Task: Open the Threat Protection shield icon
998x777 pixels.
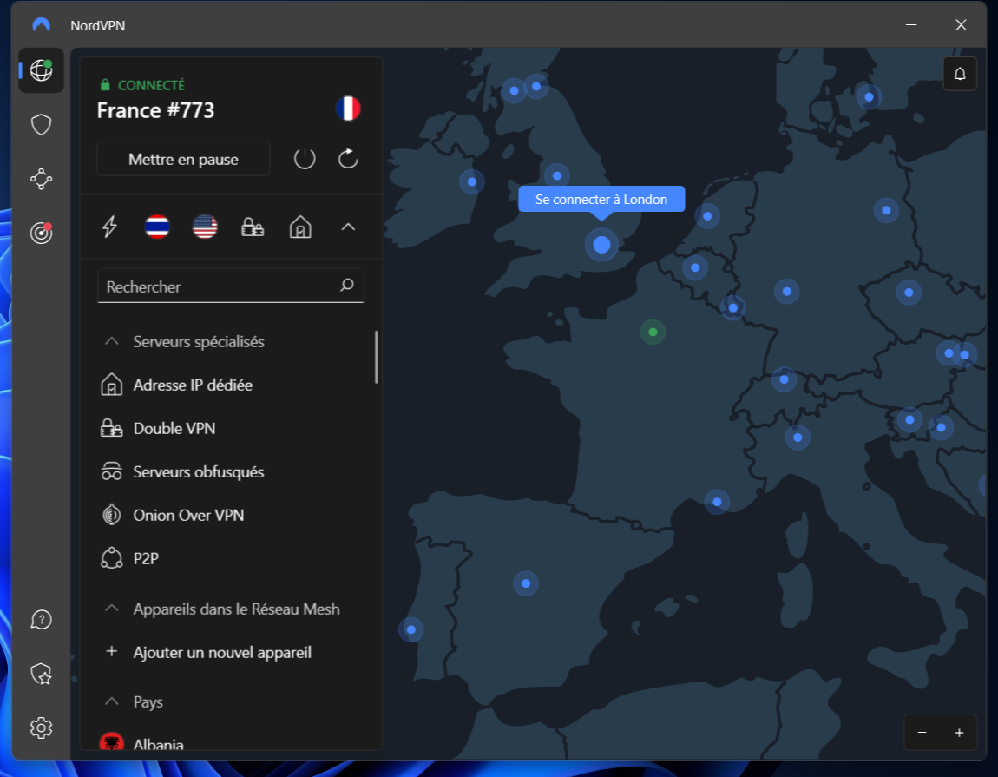Action: pos(42,125)
